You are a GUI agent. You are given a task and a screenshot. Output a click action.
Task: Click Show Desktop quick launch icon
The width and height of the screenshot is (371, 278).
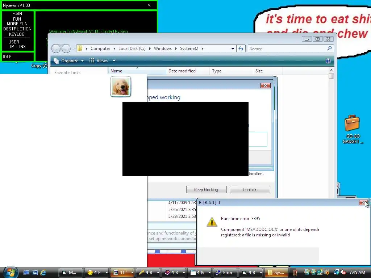click(26, 273)
